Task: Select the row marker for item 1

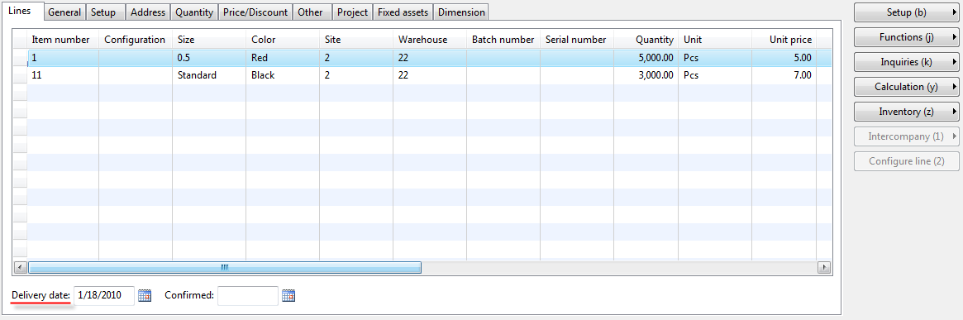Action: 21,58
